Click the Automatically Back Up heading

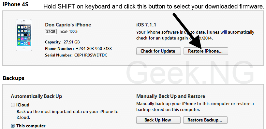tap(37, 96)
